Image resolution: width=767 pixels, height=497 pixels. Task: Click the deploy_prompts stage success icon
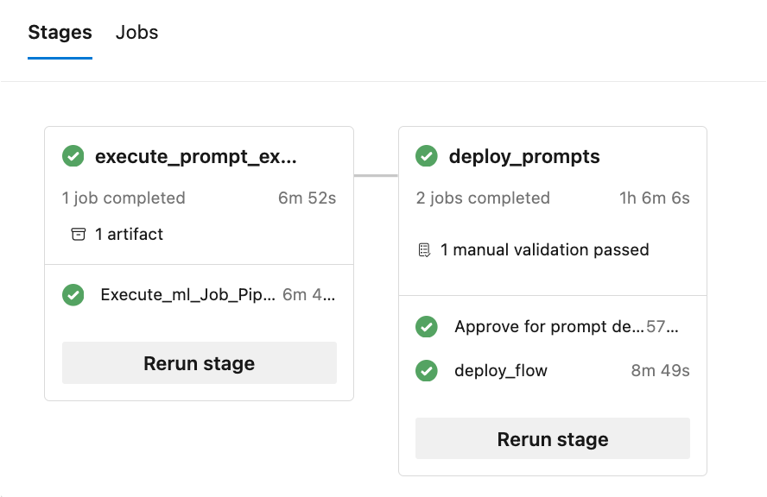[427, 156]
